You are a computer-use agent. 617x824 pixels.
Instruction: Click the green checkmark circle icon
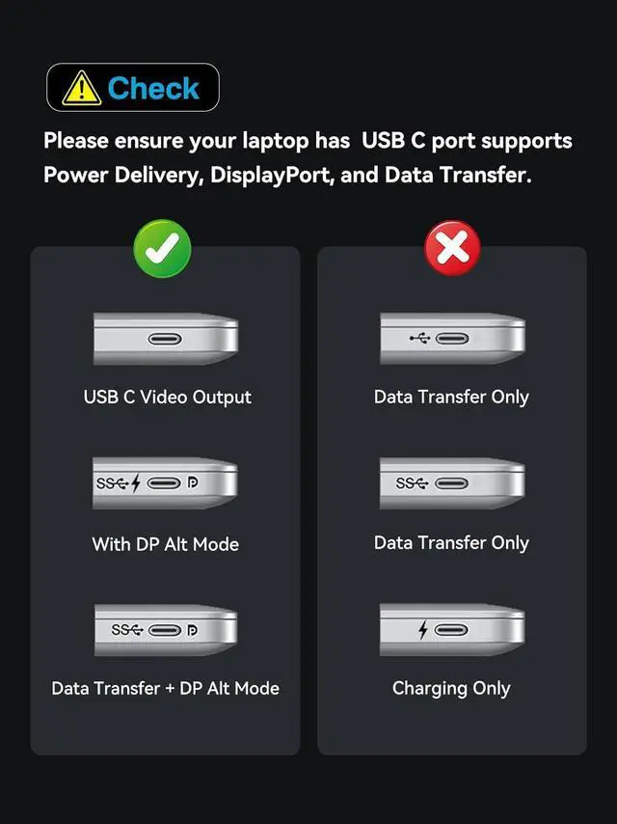162,249
